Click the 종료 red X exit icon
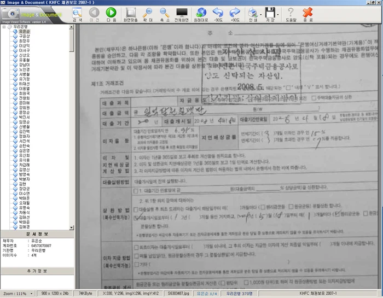This screenshot has height=298, width=383. point(307,14)
